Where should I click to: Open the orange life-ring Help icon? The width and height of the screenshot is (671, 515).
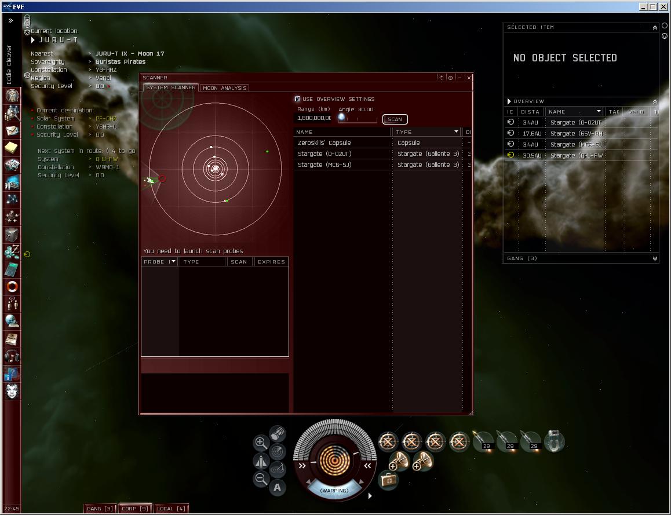[12, 286]
